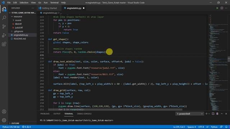Select the TERMINAL panel tab
This screenshot has height=129, width=230.
click(x=69, y=114)
